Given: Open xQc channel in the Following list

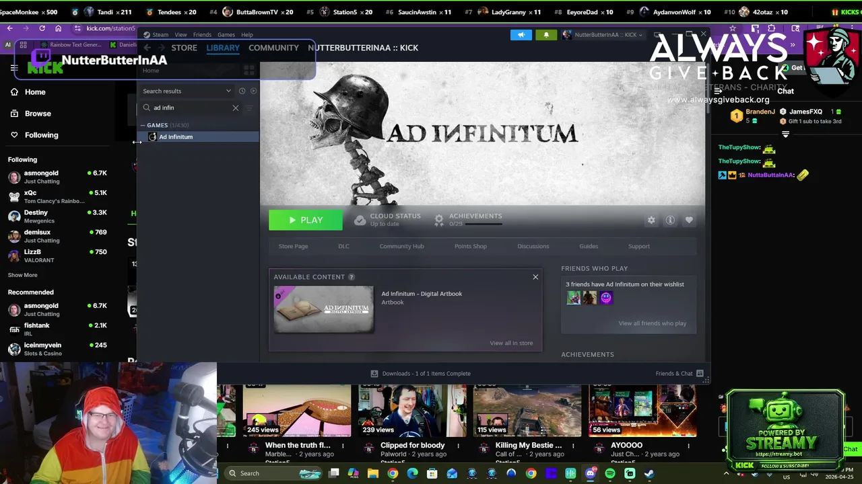Looking at the screenshot, I should coord(57,196).
